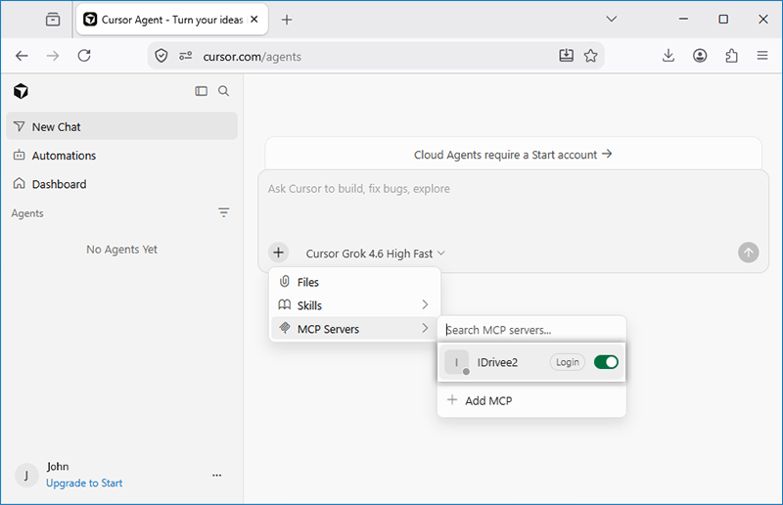Expand the Skills submenu chevron
This screenshot has height=505, width=783.
click(425, 304)
